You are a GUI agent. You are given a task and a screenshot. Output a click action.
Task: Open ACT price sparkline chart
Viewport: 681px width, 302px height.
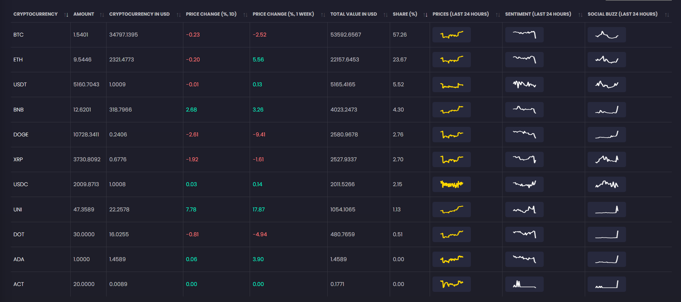pyautogui.click(x=452, y=284)
